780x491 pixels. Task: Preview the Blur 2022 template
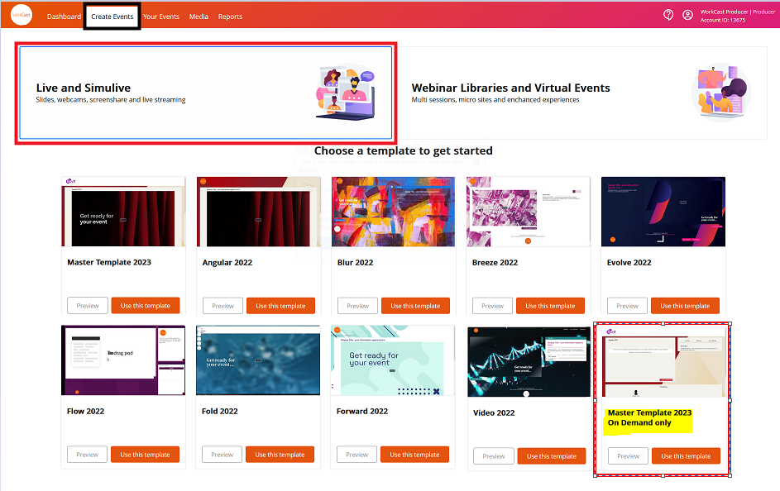coord(357,306)
